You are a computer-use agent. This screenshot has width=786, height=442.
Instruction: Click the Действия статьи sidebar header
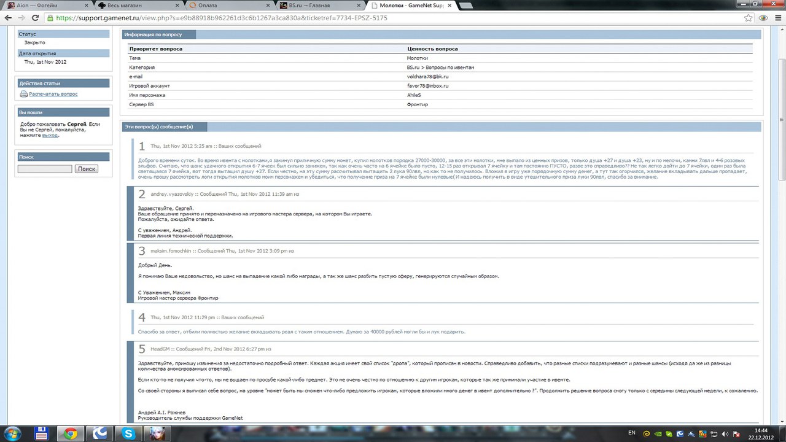(x=64, y=83)
